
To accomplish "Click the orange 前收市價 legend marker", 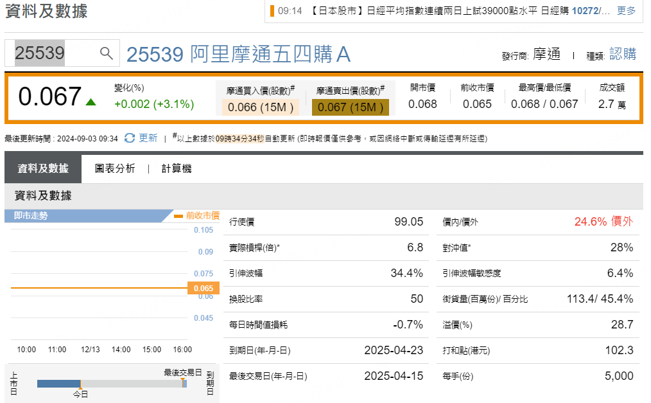I will (178, 215).
